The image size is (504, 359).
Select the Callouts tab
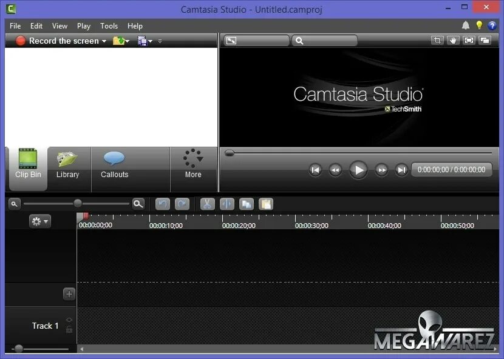click(114, 169)
